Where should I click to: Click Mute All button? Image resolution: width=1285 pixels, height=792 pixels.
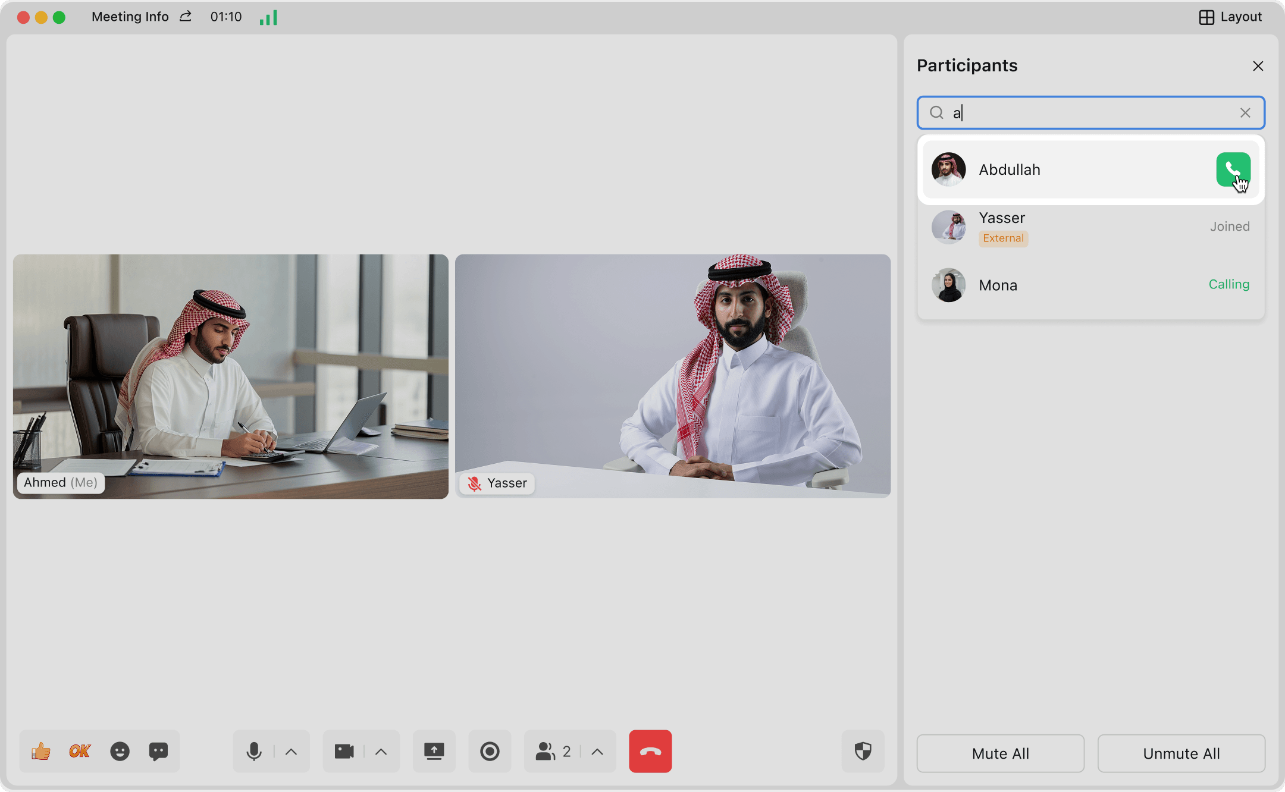(1000, 753)
